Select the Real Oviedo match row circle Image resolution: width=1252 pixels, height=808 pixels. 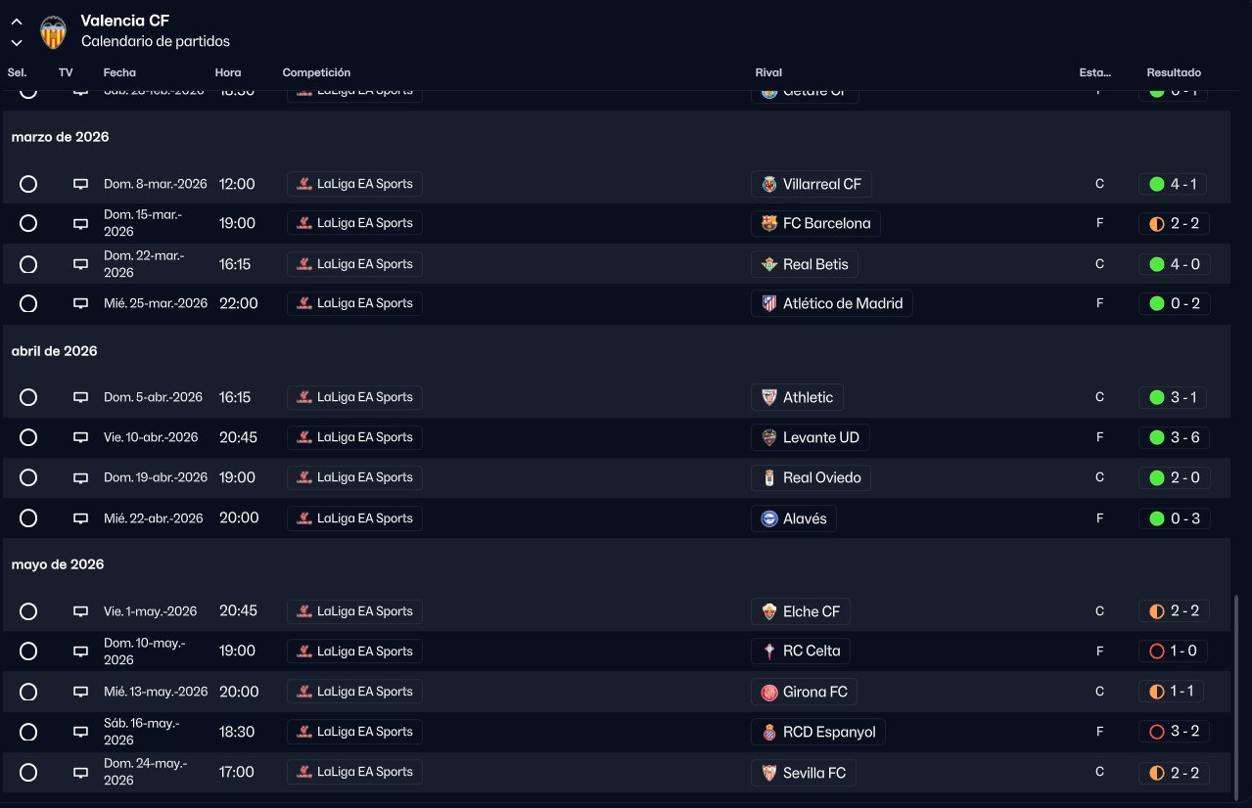28,477
